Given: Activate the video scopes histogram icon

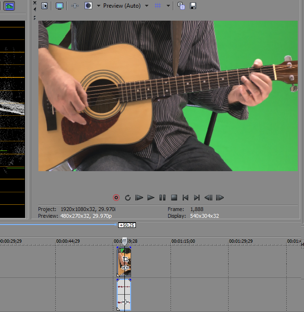Looking at the screenshot, I should (10, 6).
